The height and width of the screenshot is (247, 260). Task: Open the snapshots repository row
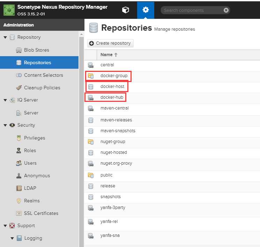[x=172, y=197]
